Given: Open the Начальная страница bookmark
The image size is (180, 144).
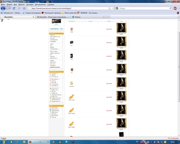Looking at the screenshot, I should point(51,13).
